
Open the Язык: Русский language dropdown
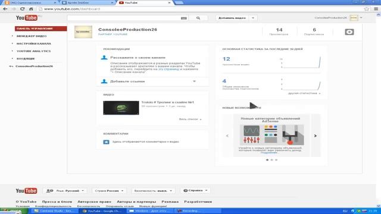pyautogui.click(x=65, y=191)
